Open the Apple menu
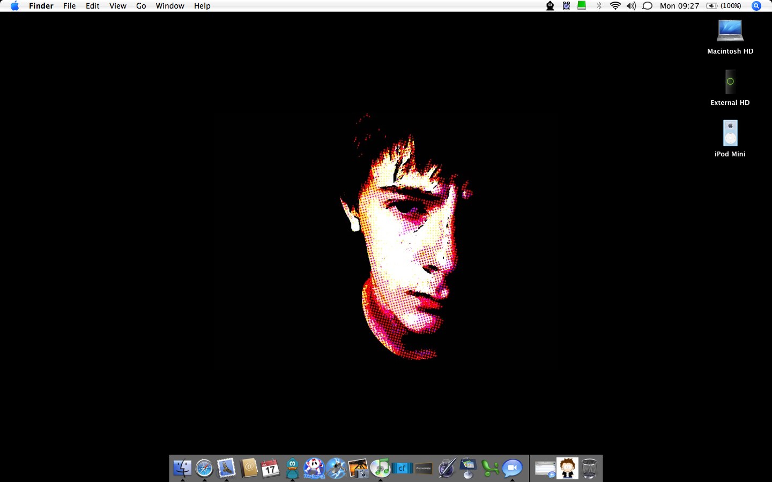This screenshot has width=772, height=482. [14, 6]
